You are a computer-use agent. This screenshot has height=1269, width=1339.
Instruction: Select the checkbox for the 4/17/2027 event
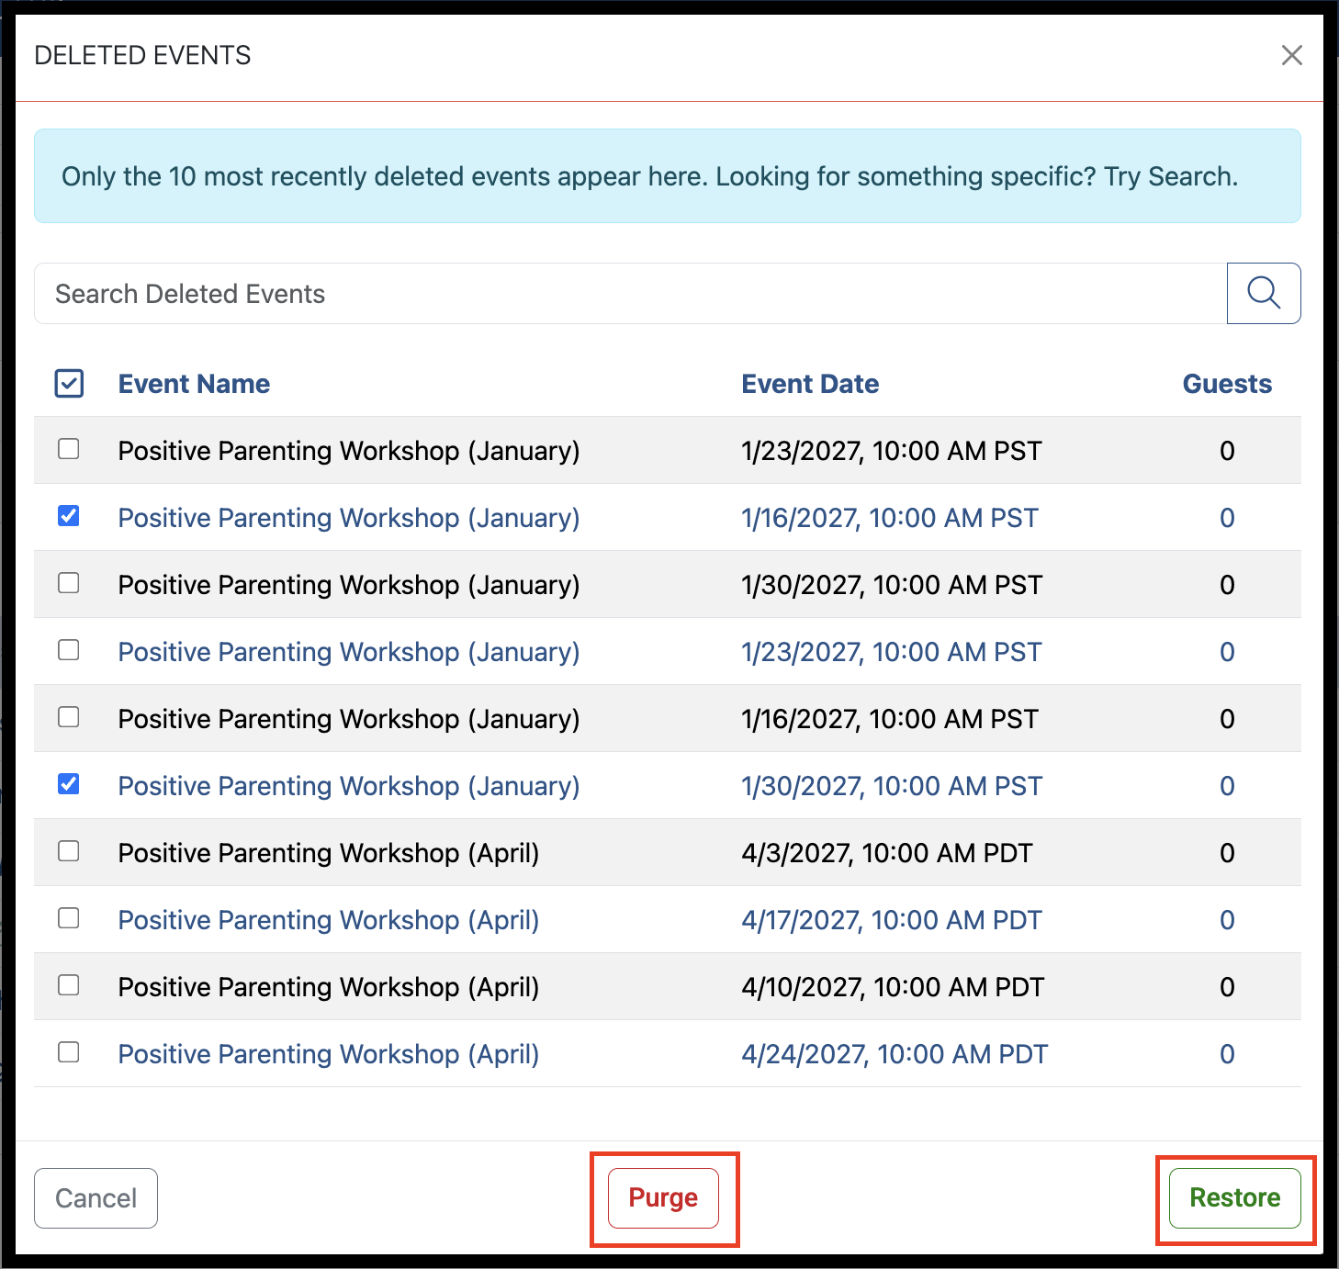tap(69, 918)
